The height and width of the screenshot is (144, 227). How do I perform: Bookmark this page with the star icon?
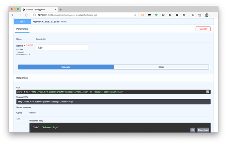tap(135, 15)
